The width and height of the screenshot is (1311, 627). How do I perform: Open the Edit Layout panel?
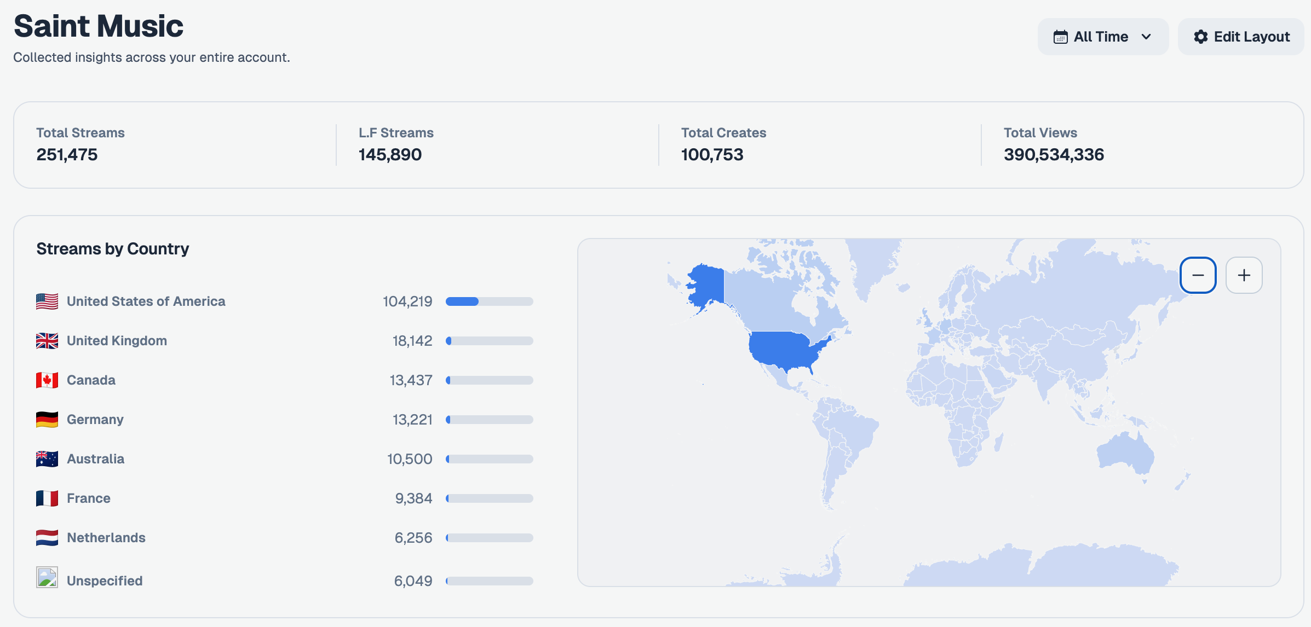tap(1241, 36)
